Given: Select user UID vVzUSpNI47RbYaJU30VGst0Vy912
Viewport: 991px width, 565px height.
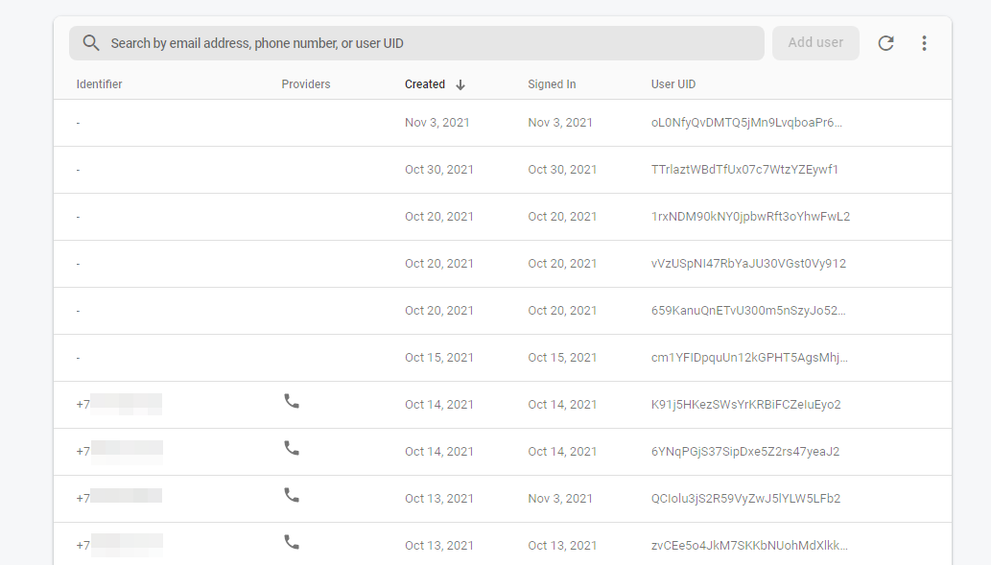Looking at the screenshot, I should [748, 264].
